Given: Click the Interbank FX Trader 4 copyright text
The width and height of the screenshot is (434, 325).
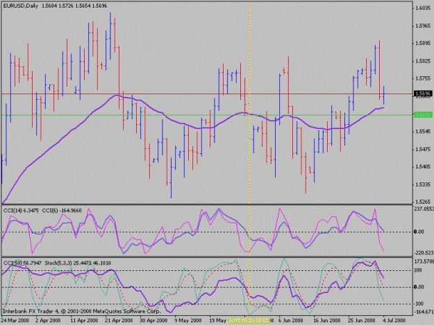Looking at the screenshot, I should (82, 311).
